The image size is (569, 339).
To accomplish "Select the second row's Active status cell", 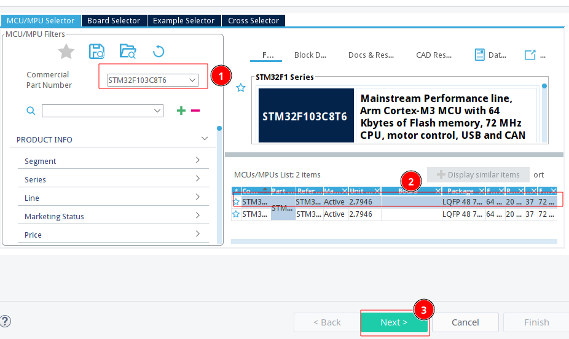I will [334, 214].
